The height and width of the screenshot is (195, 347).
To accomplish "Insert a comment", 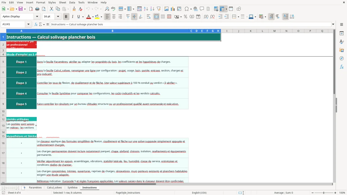I will coord(202,9).
